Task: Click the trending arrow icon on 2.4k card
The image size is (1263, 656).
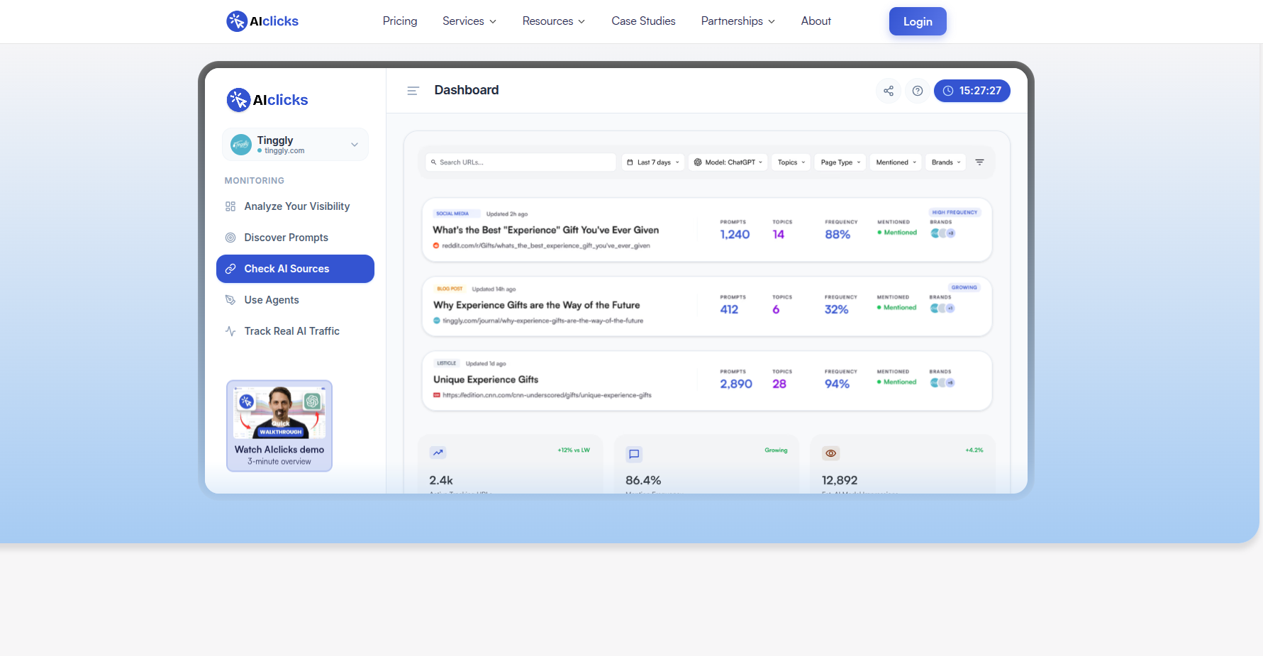Action: click(x=438, y=452)
